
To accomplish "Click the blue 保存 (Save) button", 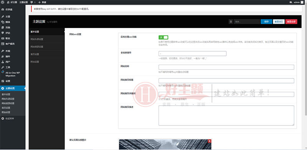I will pos(266,21).
